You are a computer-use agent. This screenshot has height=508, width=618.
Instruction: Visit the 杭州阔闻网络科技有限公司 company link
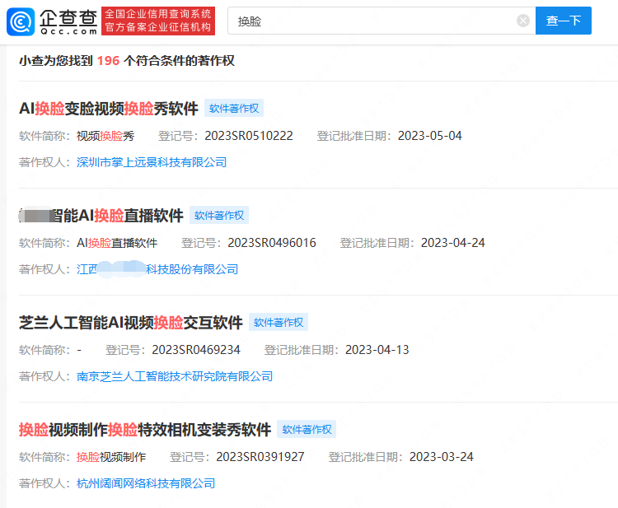click(145, 483)
